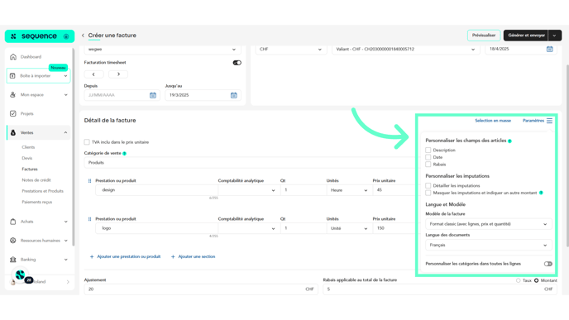Screen dimensions: 569x320
Task: Check Masquer les imputations option
Action: (428, 193)
